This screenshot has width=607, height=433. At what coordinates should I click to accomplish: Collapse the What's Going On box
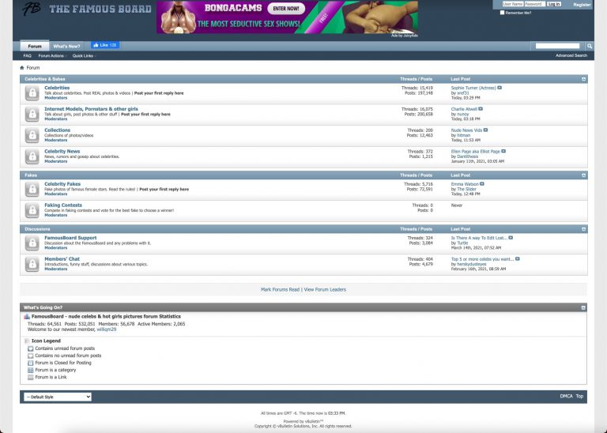coord(583,307)
